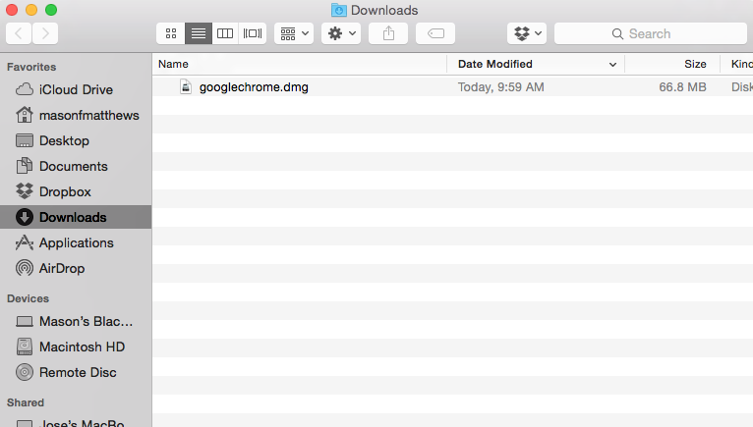Open the Dropbox toolbar dropdown

point(527,33)
